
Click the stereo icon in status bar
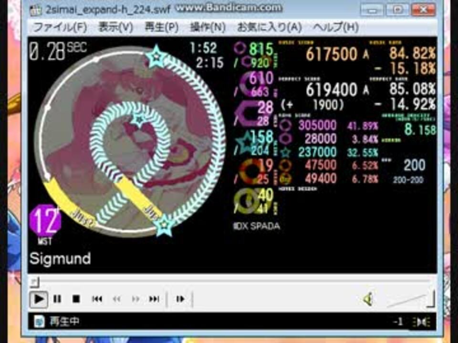(x=421, y=322)
